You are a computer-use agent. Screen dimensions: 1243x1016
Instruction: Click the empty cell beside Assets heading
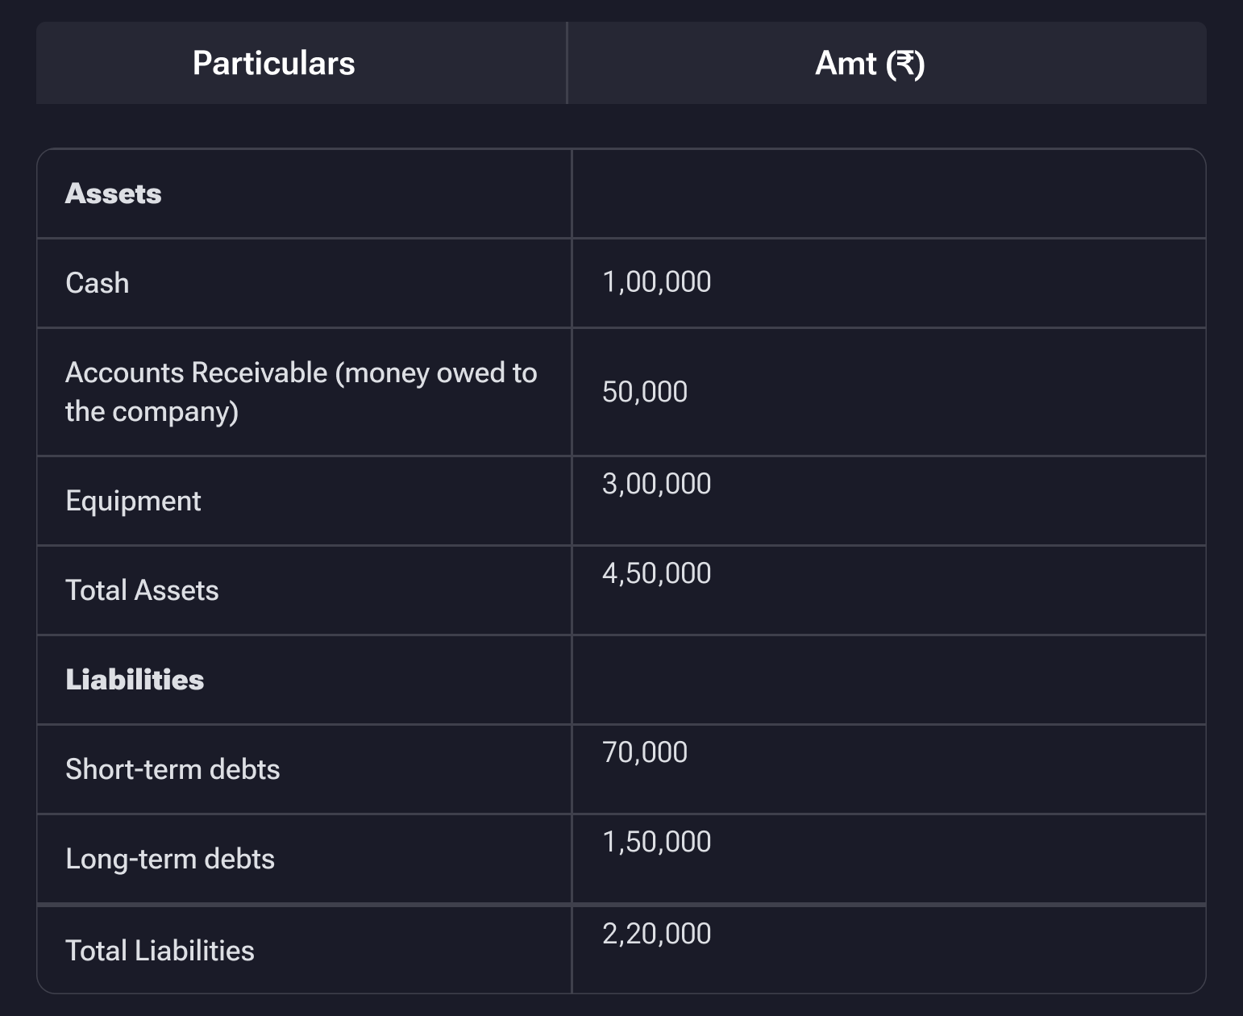(887, 194)
